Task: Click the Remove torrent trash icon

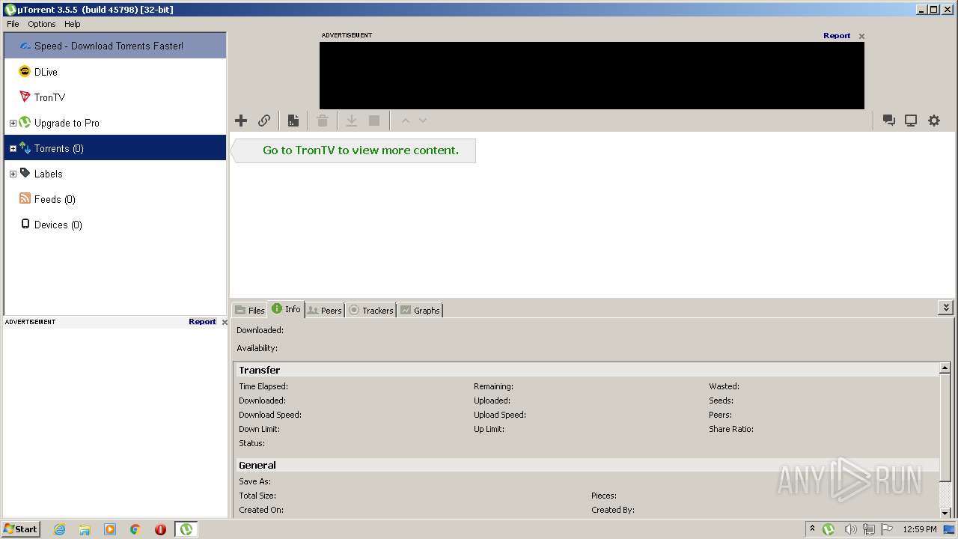Action: [323, 121]
